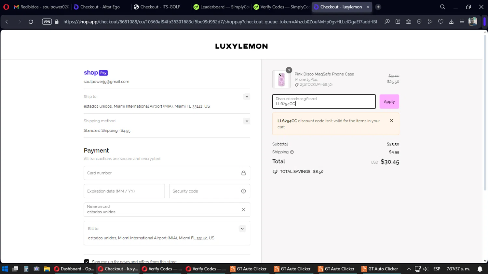488x274 pixels.
Task: Open the Bill to address dropdown
Action: [x=242, y=229]
